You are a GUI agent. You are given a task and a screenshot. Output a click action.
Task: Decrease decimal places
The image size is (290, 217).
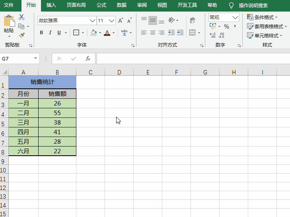click(222, 35)
